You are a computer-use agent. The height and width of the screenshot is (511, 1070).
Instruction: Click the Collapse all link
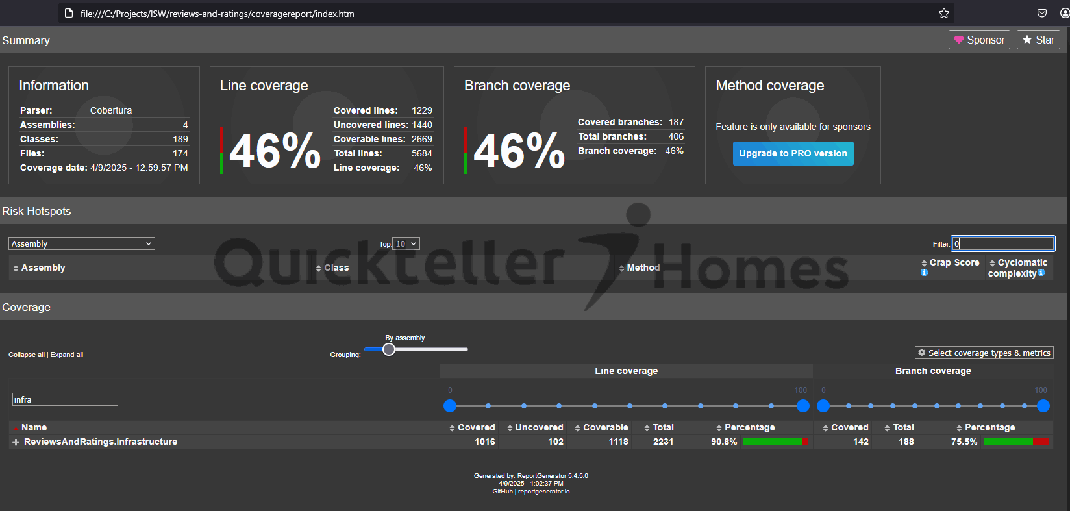point(27,355)
